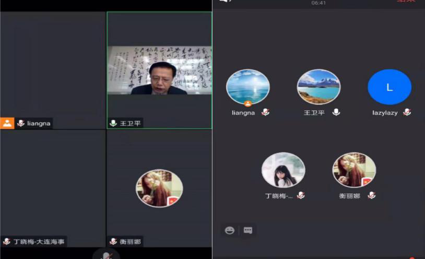Click muted mic icon beside liangna in right panel
This screenshot has width=425, height=259.
coord(265,112)
